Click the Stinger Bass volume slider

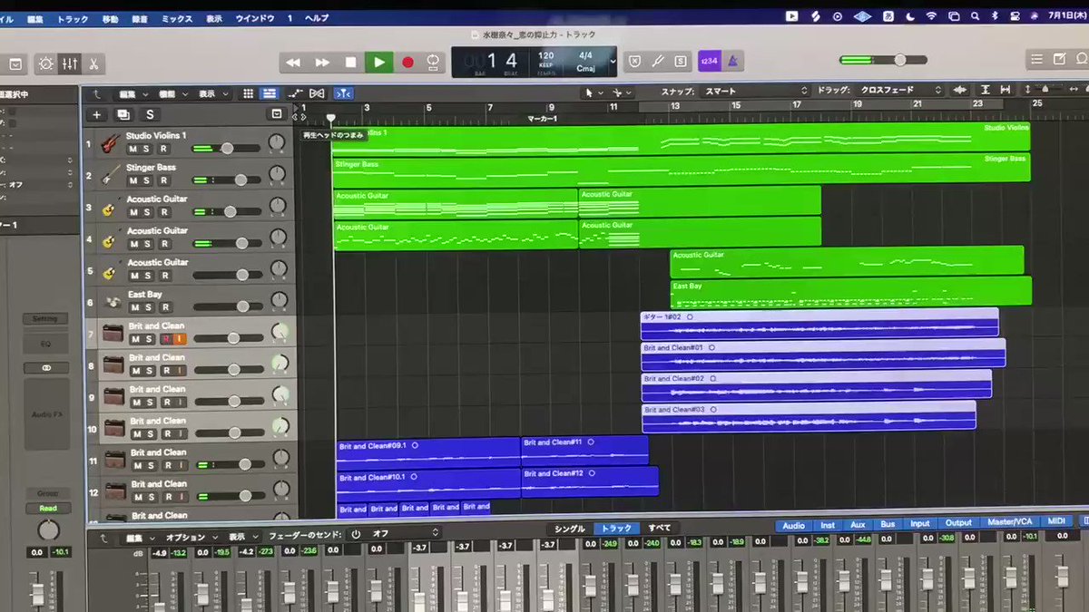(x=225, y=180)
